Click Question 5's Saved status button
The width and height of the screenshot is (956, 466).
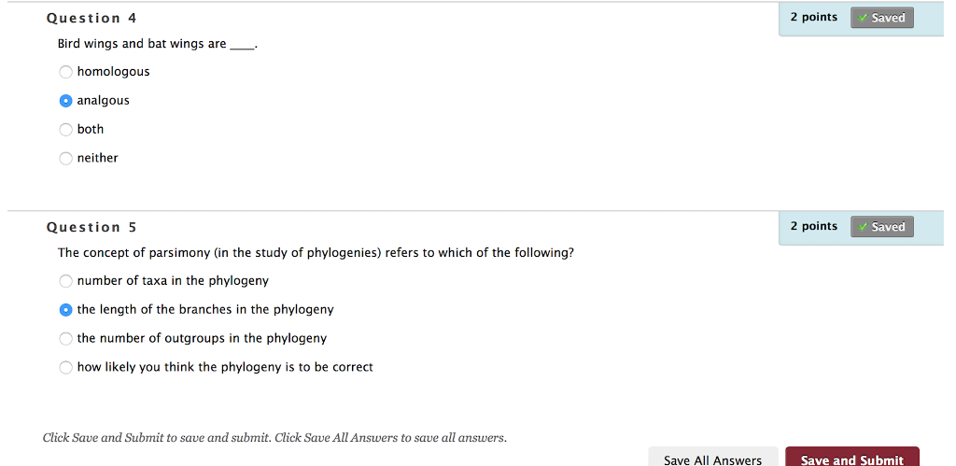881,227
